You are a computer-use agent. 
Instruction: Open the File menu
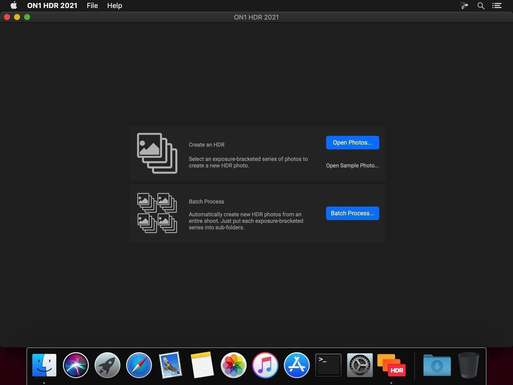click(92, 6)
